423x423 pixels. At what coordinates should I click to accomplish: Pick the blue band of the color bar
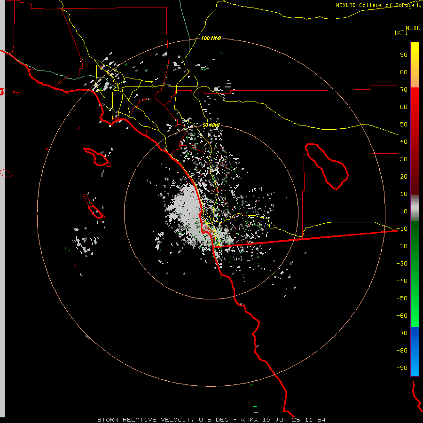click(x=415, y=351)
